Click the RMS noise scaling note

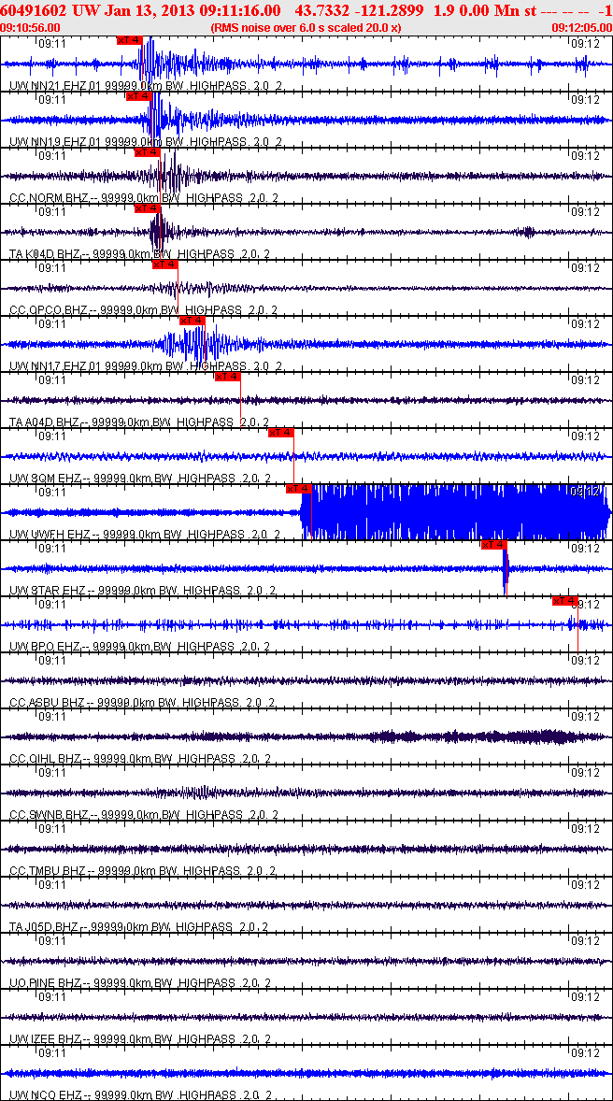[306, 27]
